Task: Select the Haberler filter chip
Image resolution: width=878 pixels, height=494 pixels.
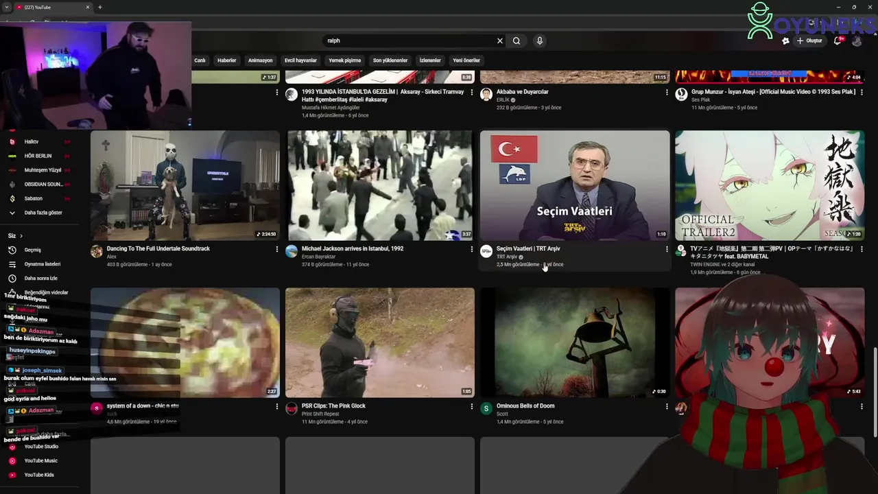Action: coord(226,60)
